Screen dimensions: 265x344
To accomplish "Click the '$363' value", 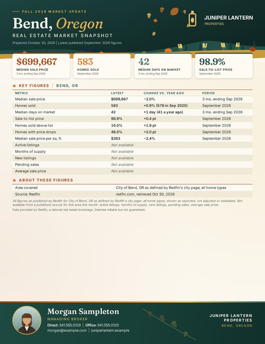I will pos(115,139).
